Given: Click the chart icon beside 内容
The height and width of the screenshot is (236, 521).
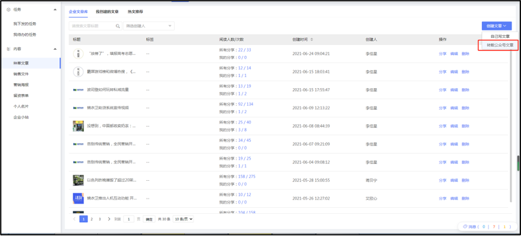Looking at the screenshot, I should [8, 49].
